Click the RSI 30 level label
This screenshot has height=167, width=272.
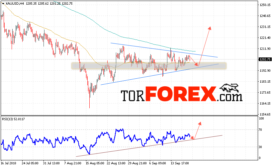[x=260, y=147]
